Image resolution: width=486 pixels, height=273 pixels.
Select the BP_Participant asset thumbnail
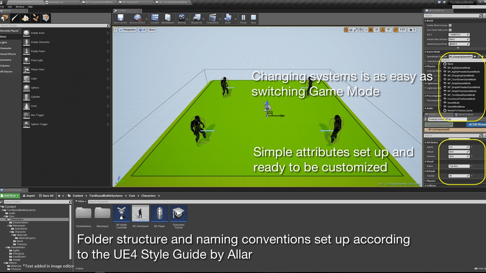click(140, 214)
